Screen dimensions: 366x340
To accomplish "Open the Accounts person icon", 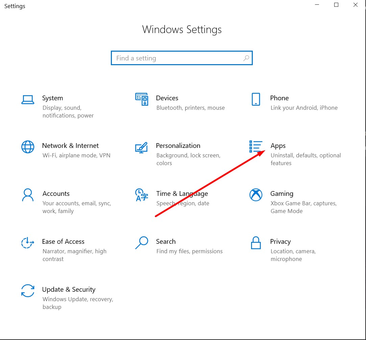I will (x=28, y=195).
